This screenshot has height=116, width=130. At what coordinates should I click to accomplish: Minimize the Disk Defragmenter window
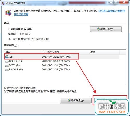[x=111, y=2]
